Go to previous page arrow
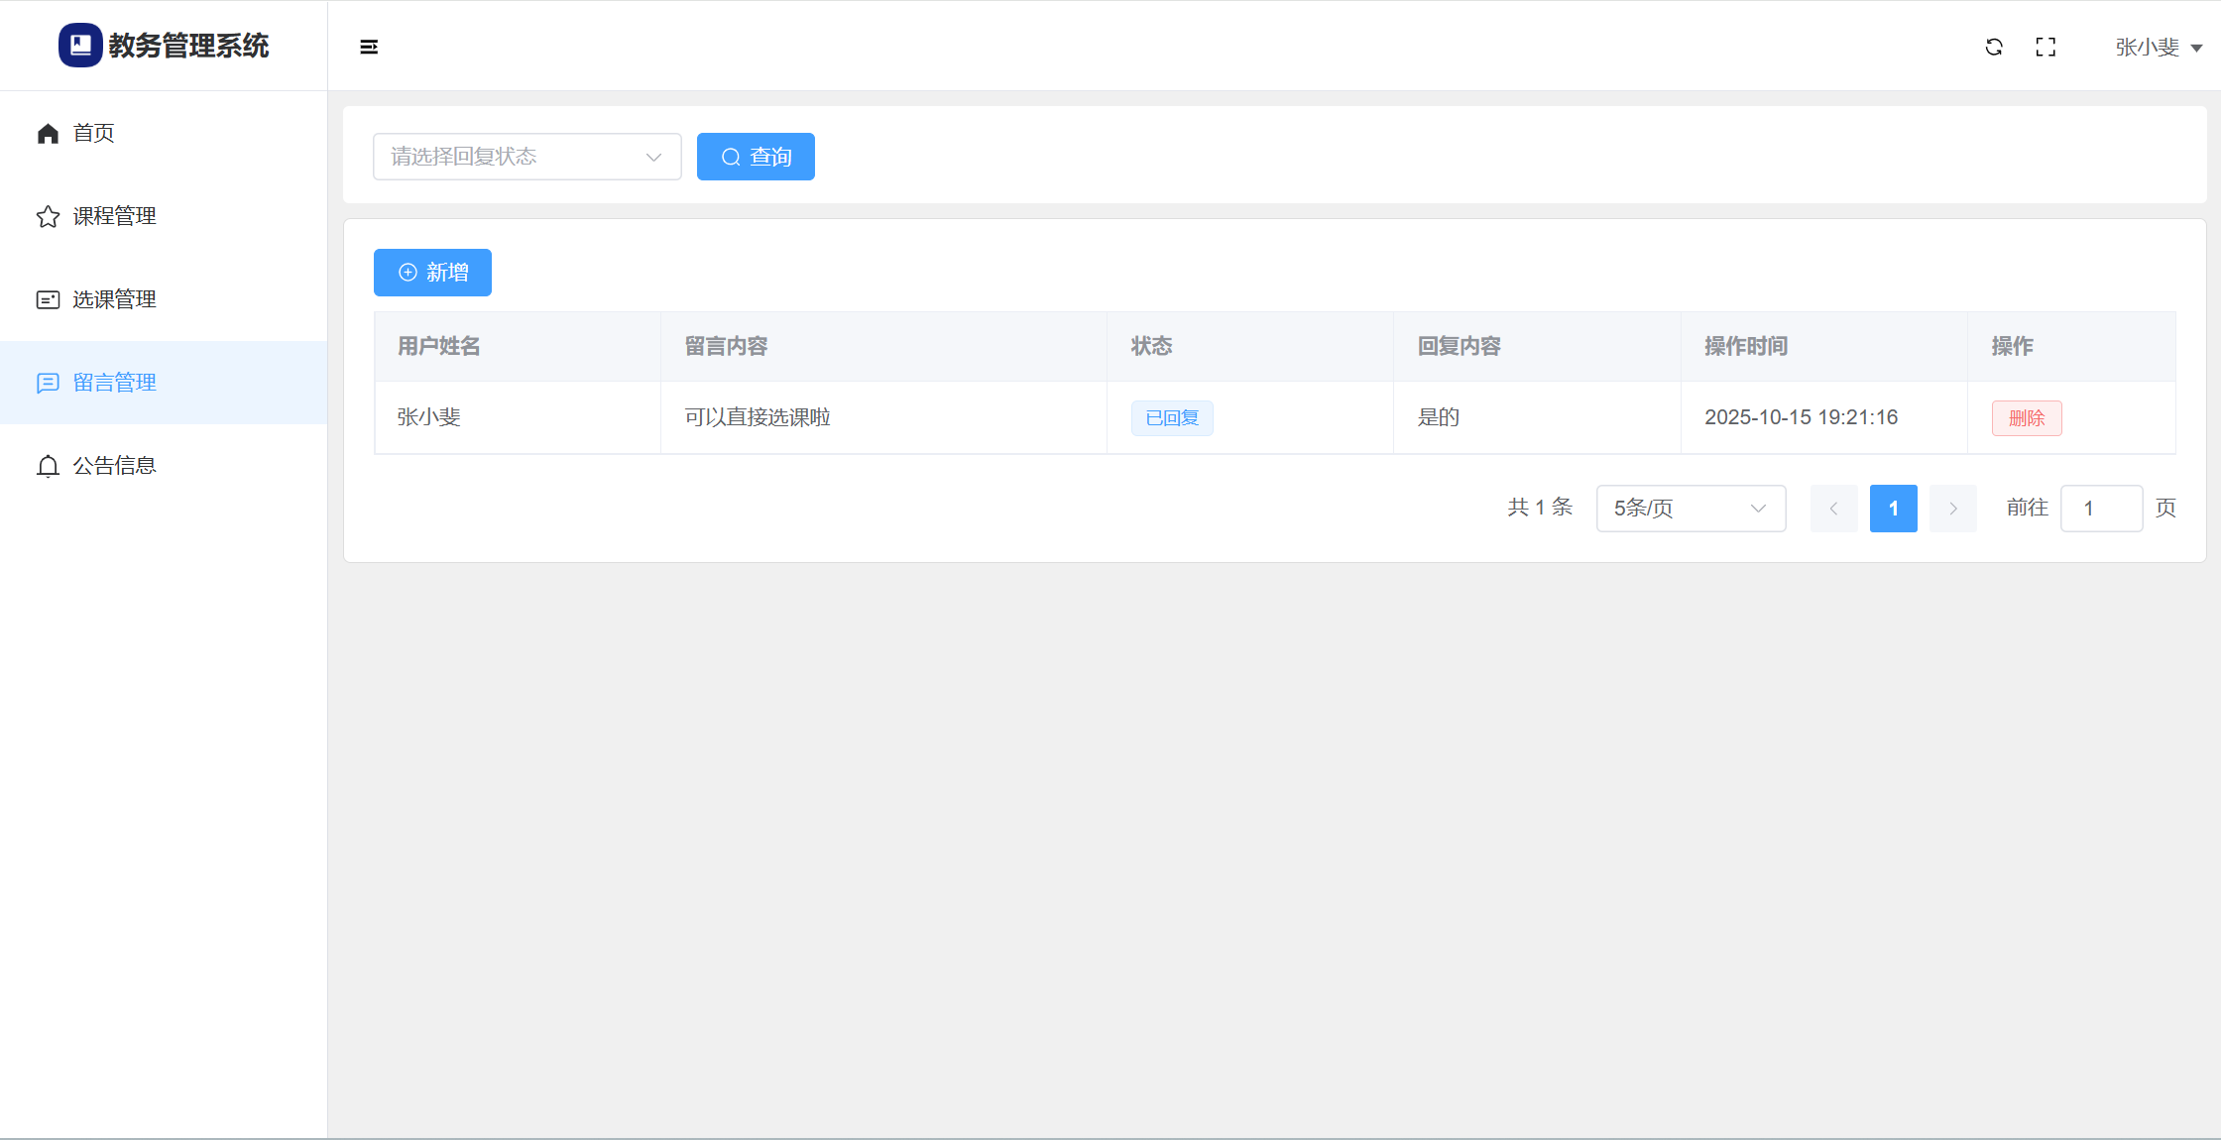Screen dimensions: 2221x1140 (1833, 509)
